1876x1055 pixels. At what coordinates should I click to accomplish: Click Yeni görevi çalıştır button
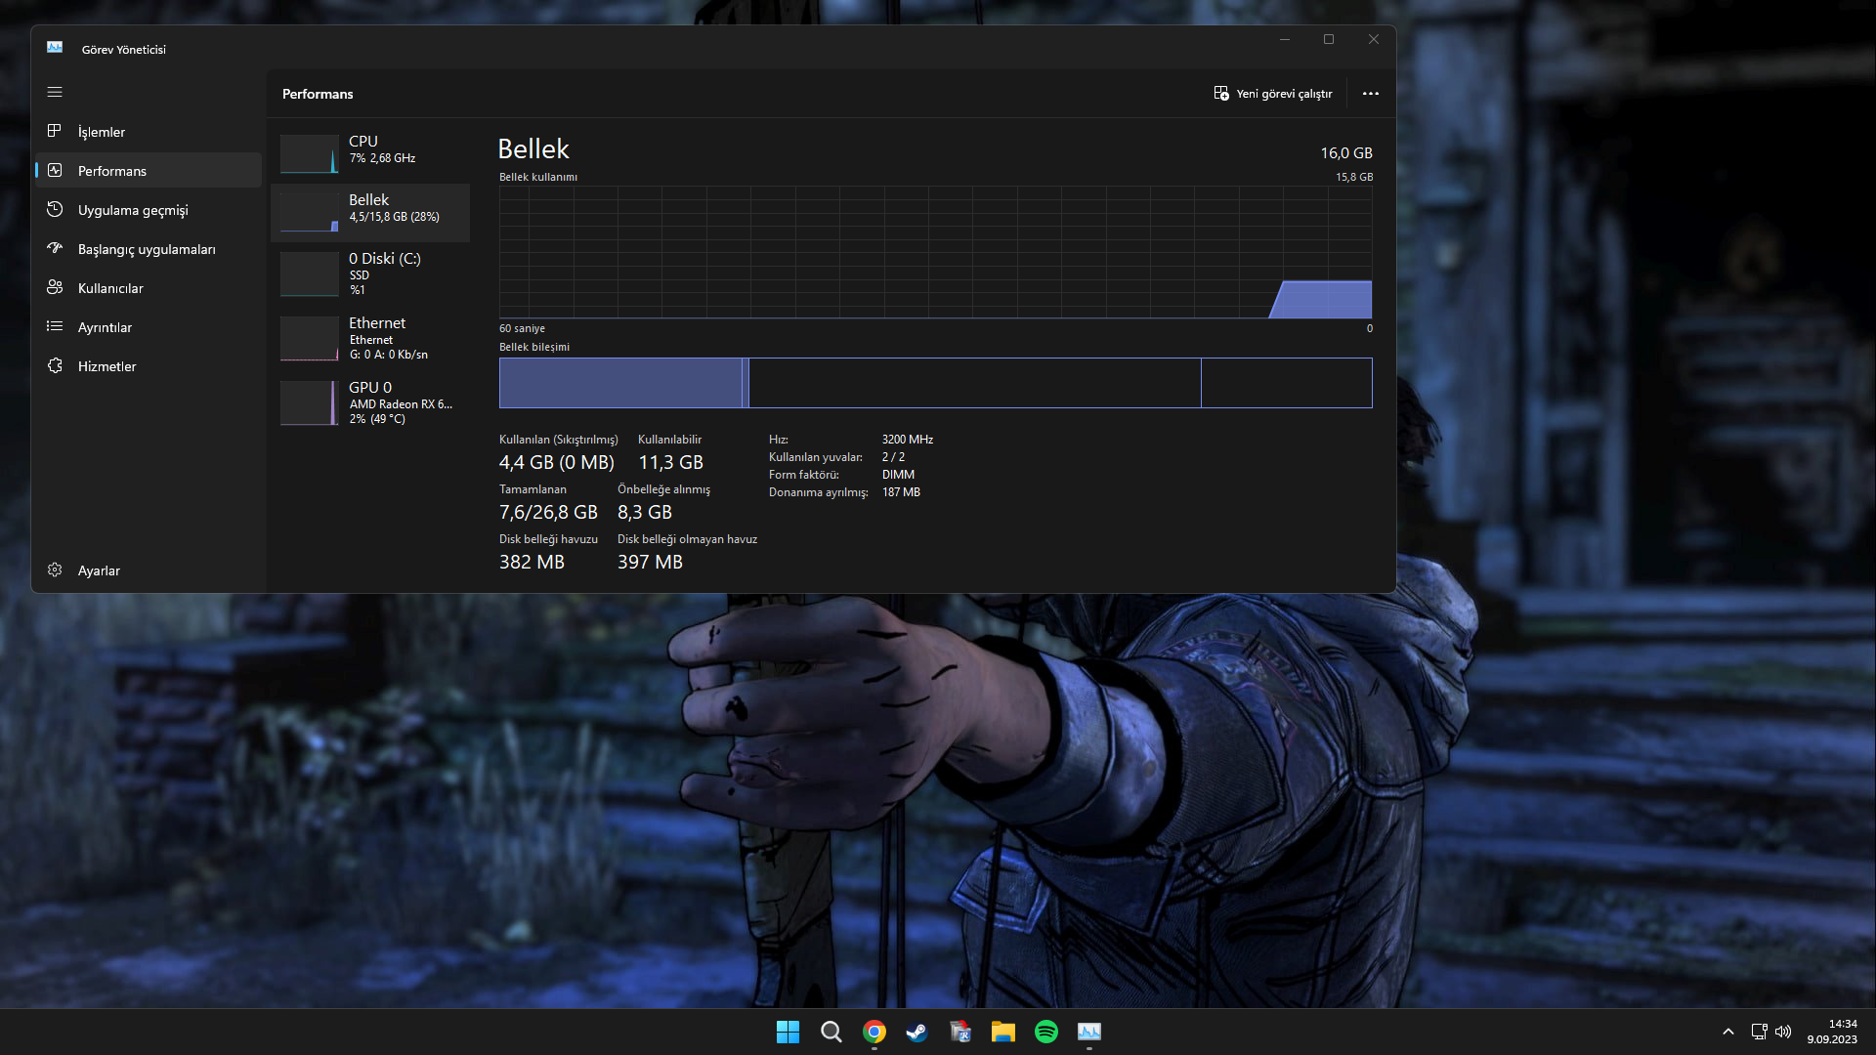[1273, 94]
